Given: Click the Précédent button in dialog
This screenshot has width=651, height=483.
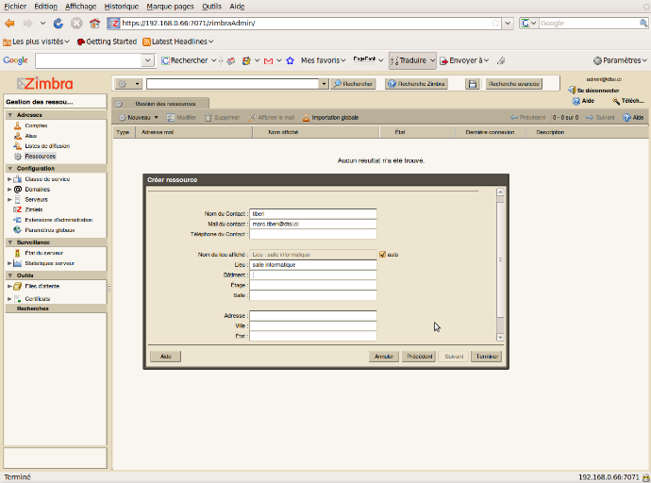Looking at the screenshot, I should (x=418, y=357).
